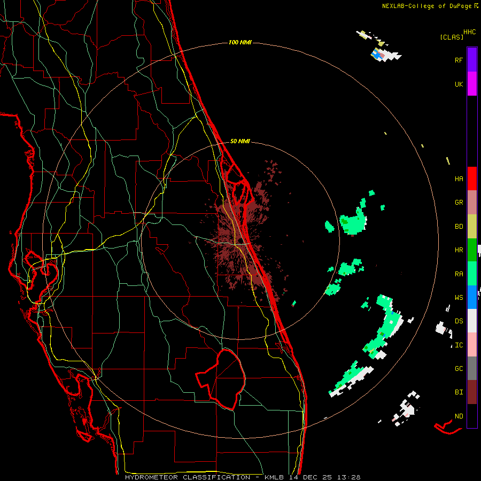Select the light pink IC legend swatch
This screenshot has height=481, width=481.
(x=472, y=345)
